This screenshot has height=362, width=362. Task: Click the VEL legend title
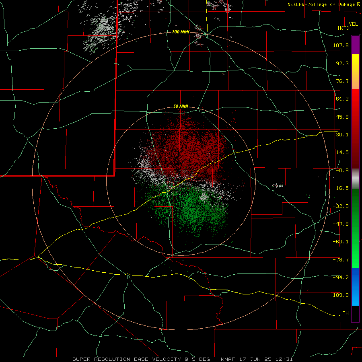point(354,24)
